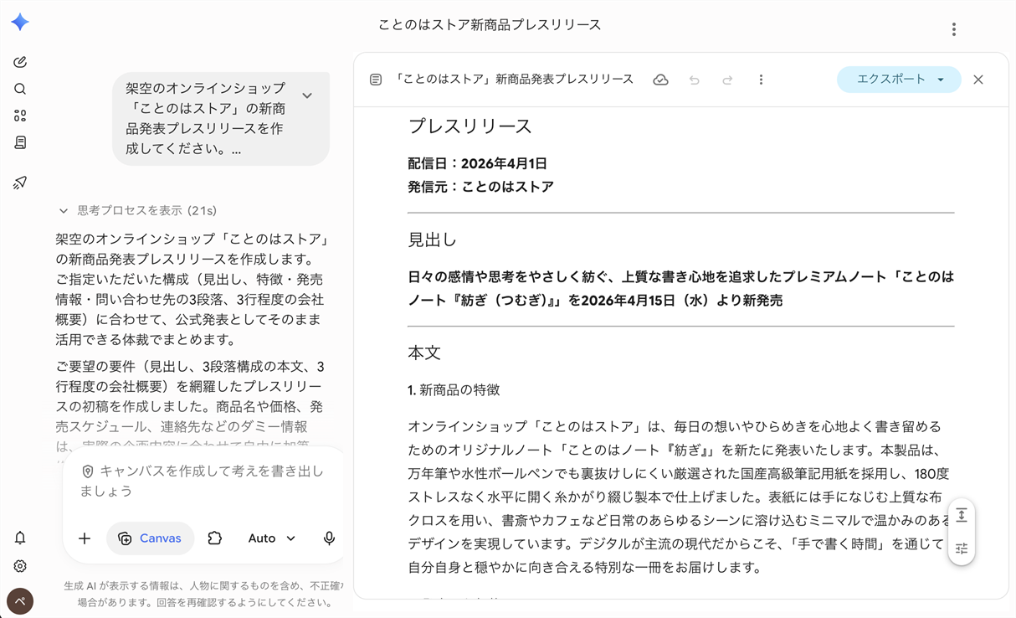
Task: Start a new chat with pencil icon
Action: pos(20,62)
